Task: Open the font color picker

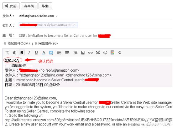Action: pyautogui.click(x=44, y=53)
